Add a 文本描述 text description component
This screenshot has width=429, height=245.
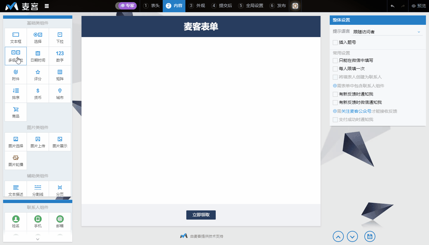[x=16, y=189]
